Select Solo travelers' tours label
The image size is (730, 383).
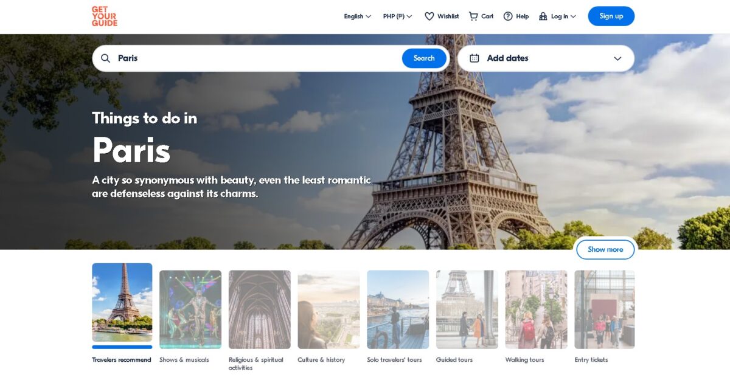coord(394,360)
